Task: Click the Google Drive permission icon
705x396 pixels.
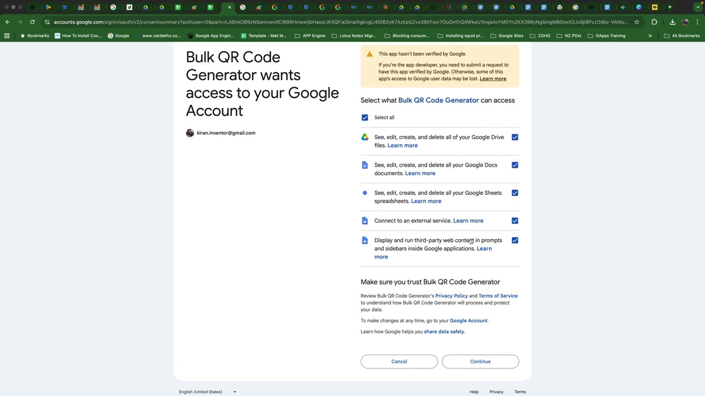Action: [365, 137]
